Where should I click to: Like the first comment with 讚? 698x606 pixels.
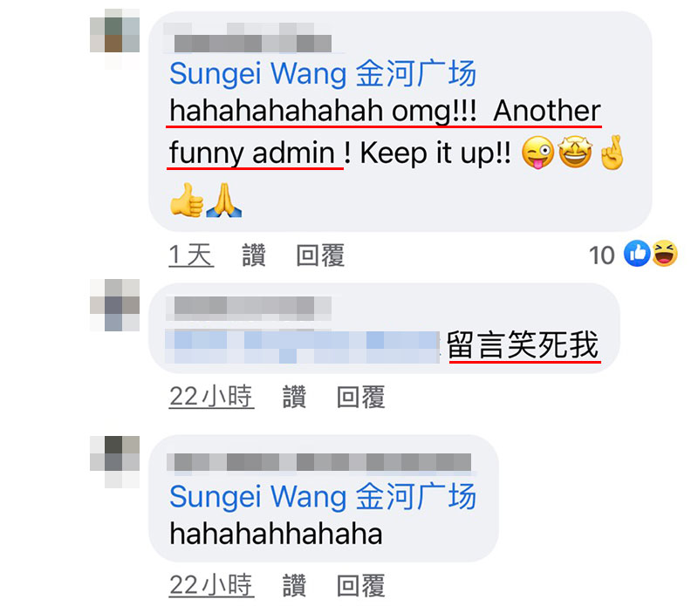pyautogui.click(x=254, y=255)
